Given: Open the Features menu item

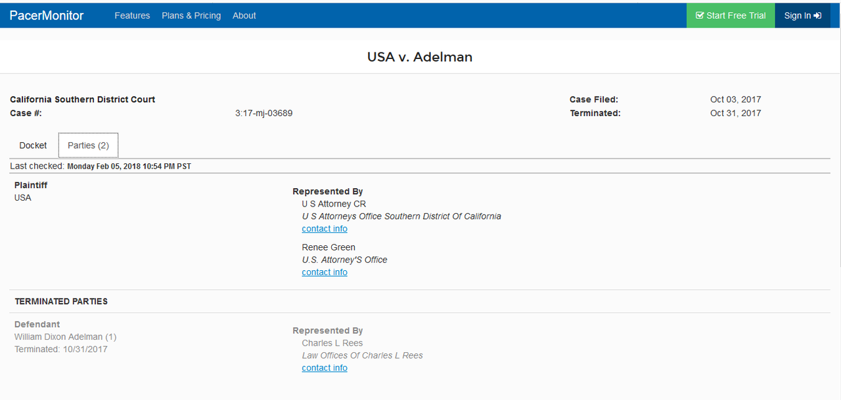Looking at the screenshot, I should coord(132,15).
